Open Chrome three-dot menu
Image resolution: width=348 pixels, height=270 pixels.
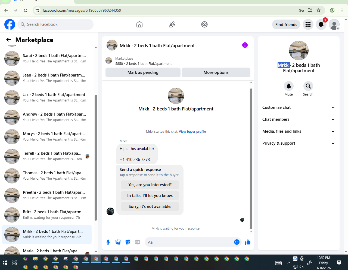point(342,10)
